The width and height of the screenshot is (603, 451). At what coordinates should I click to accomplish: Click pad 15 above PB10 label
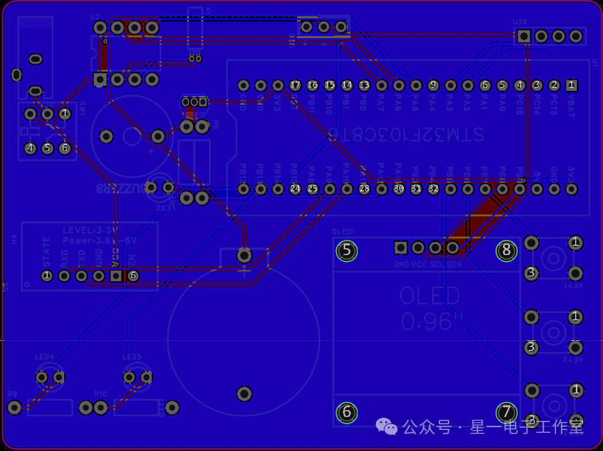coord(329,85)
